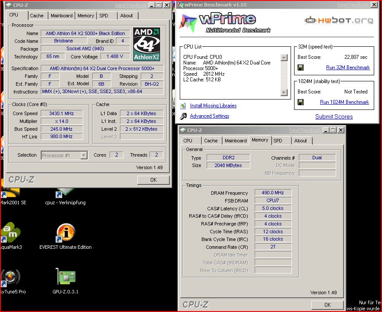Click the 32M Best Score 22,807 sec

(x=356, y=57)
